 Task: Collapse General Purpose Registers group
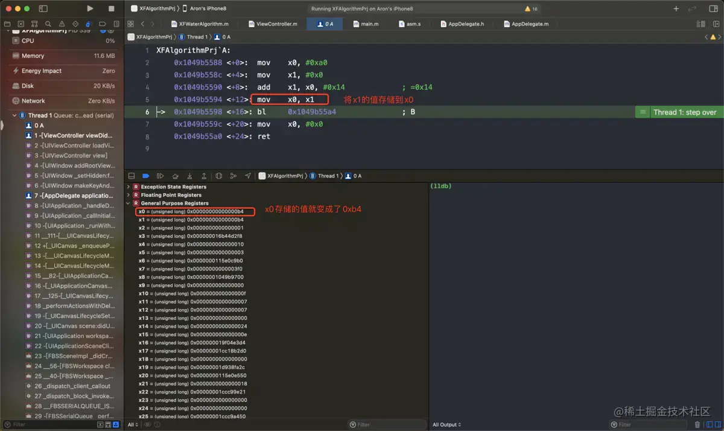coord(128,203)
